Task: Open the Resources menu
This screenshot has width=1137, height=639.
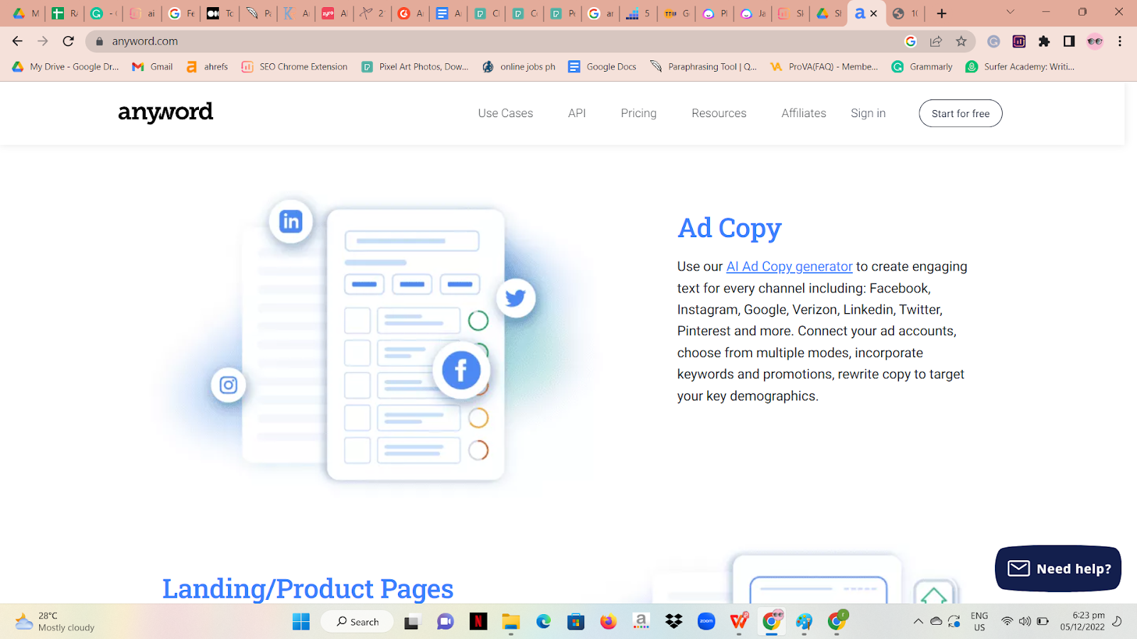Action: (x=719, y=113)
